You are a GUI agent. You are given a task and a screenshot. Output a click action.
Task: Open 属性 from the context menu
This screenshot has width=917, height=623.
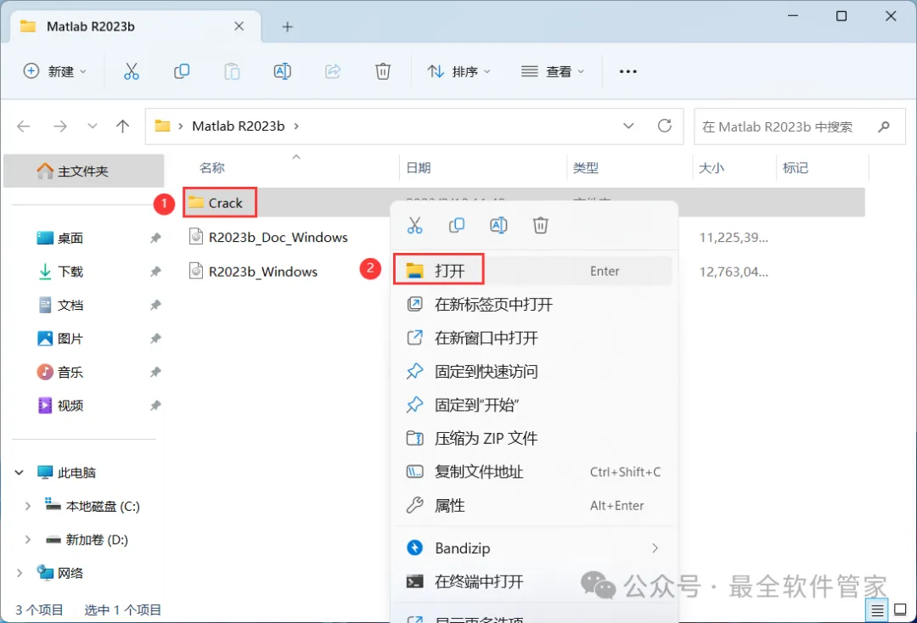point(532,506)
